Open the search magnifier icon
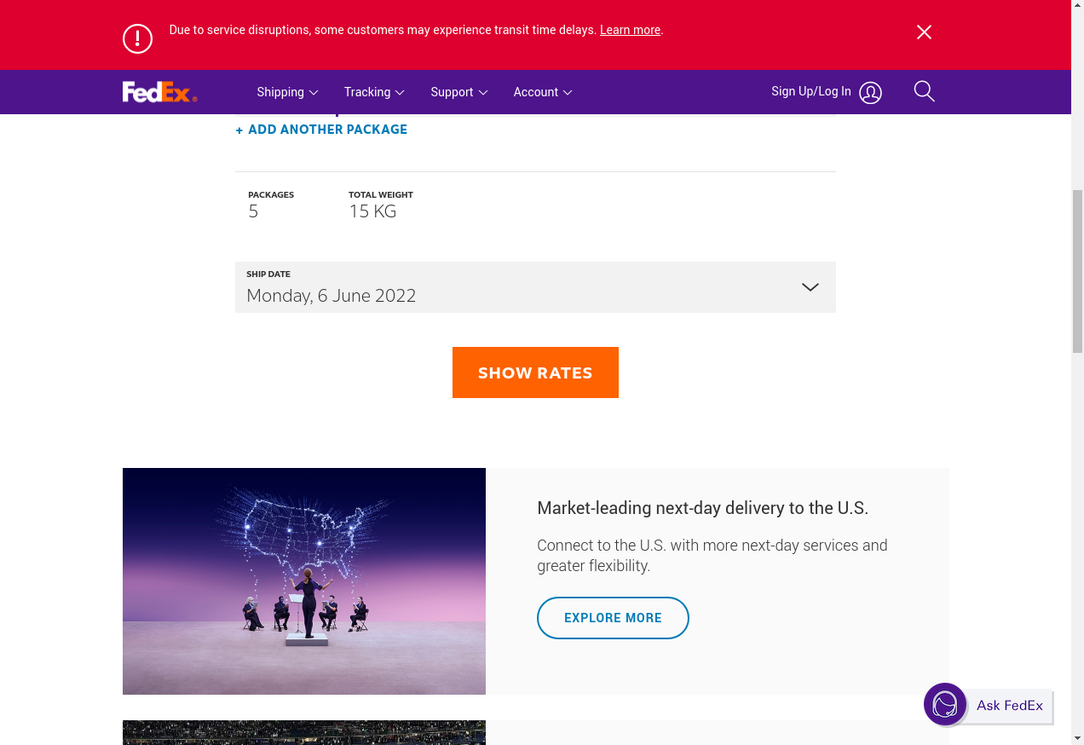This screenshot has height=745, width=1084. [x=924, y=91]
